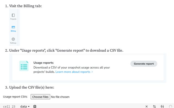This screenshot has height=108, width=174.
Task: Click the Usage report CSVs label
Action: click(x=15, y=97)
